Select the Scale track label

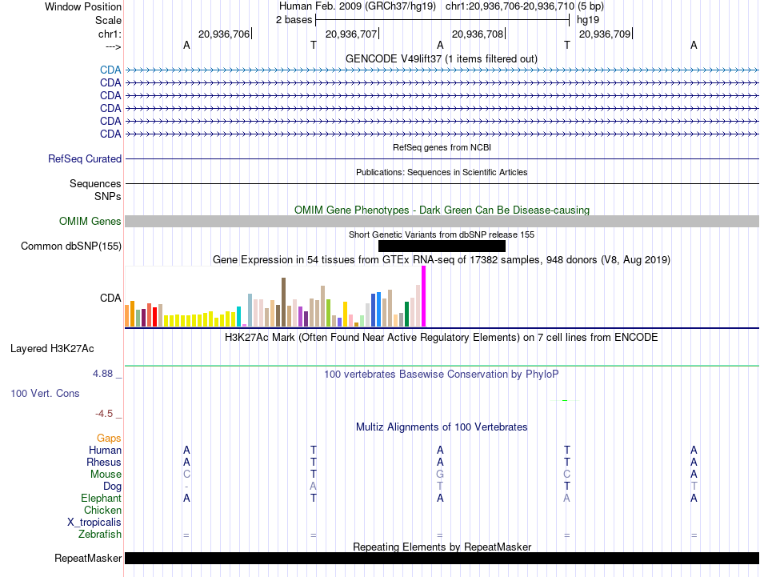coord(108,20)
